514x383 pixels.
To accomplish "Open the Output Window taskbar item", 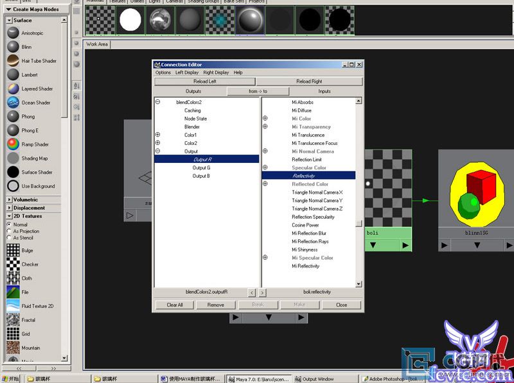I will click(x=324, y=379).
